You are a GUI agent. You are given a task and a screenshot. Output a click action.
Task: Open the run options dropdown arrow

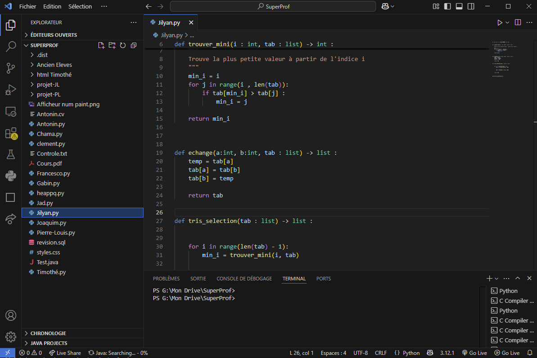tap(507, 22)
